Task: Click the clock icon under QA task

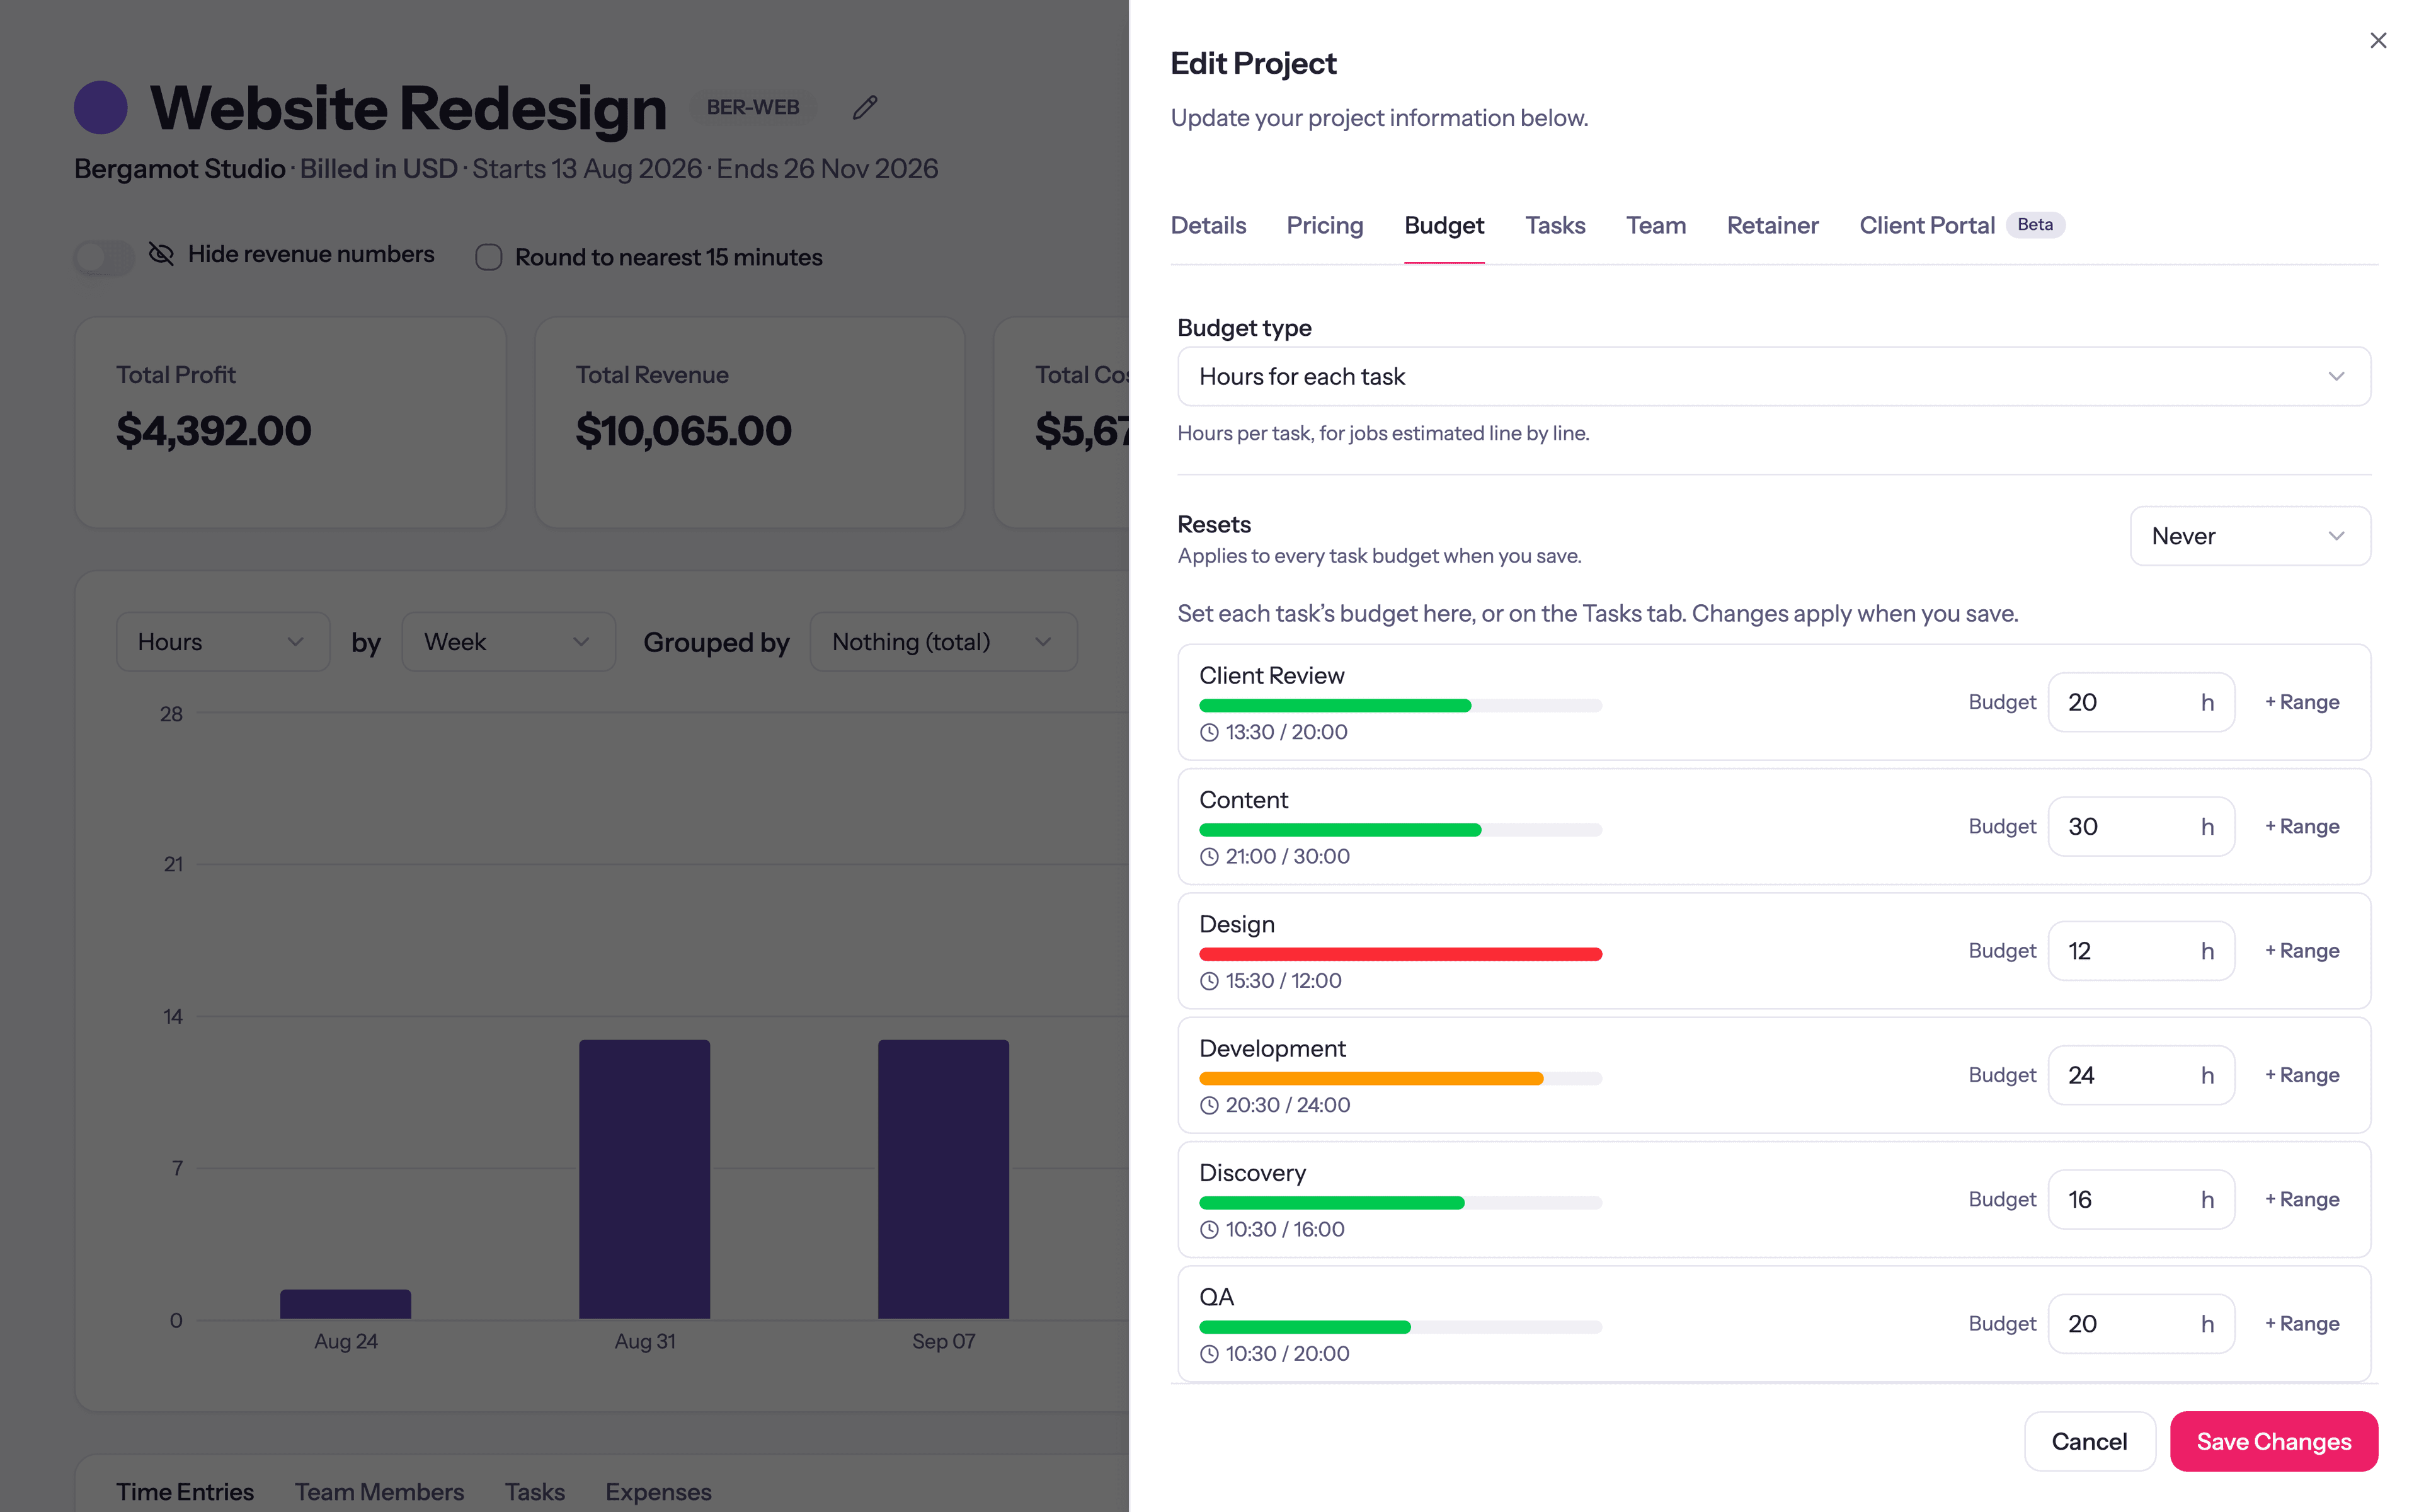Action: tap(1209, 1354)
